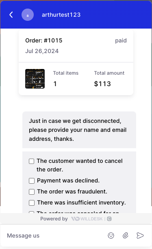The width and height of the screenshot is (152, 249).
Task: Check 'The customer wanted to cancel the order'
Action: tap(31, 161)
